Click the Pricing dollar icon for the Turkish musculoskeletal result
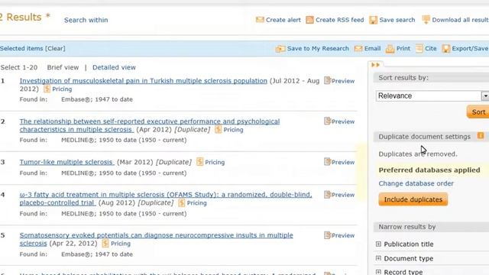489x275 pixels. (x=47, y=89)
